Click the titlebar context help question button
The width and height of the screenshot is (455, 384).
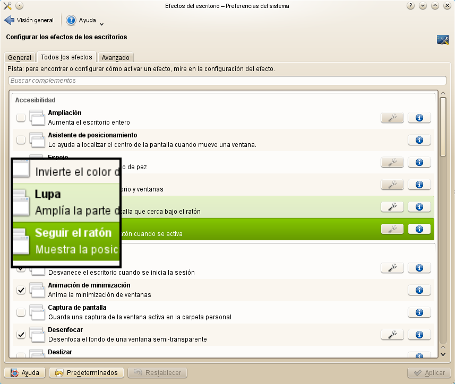click(410, 6)
